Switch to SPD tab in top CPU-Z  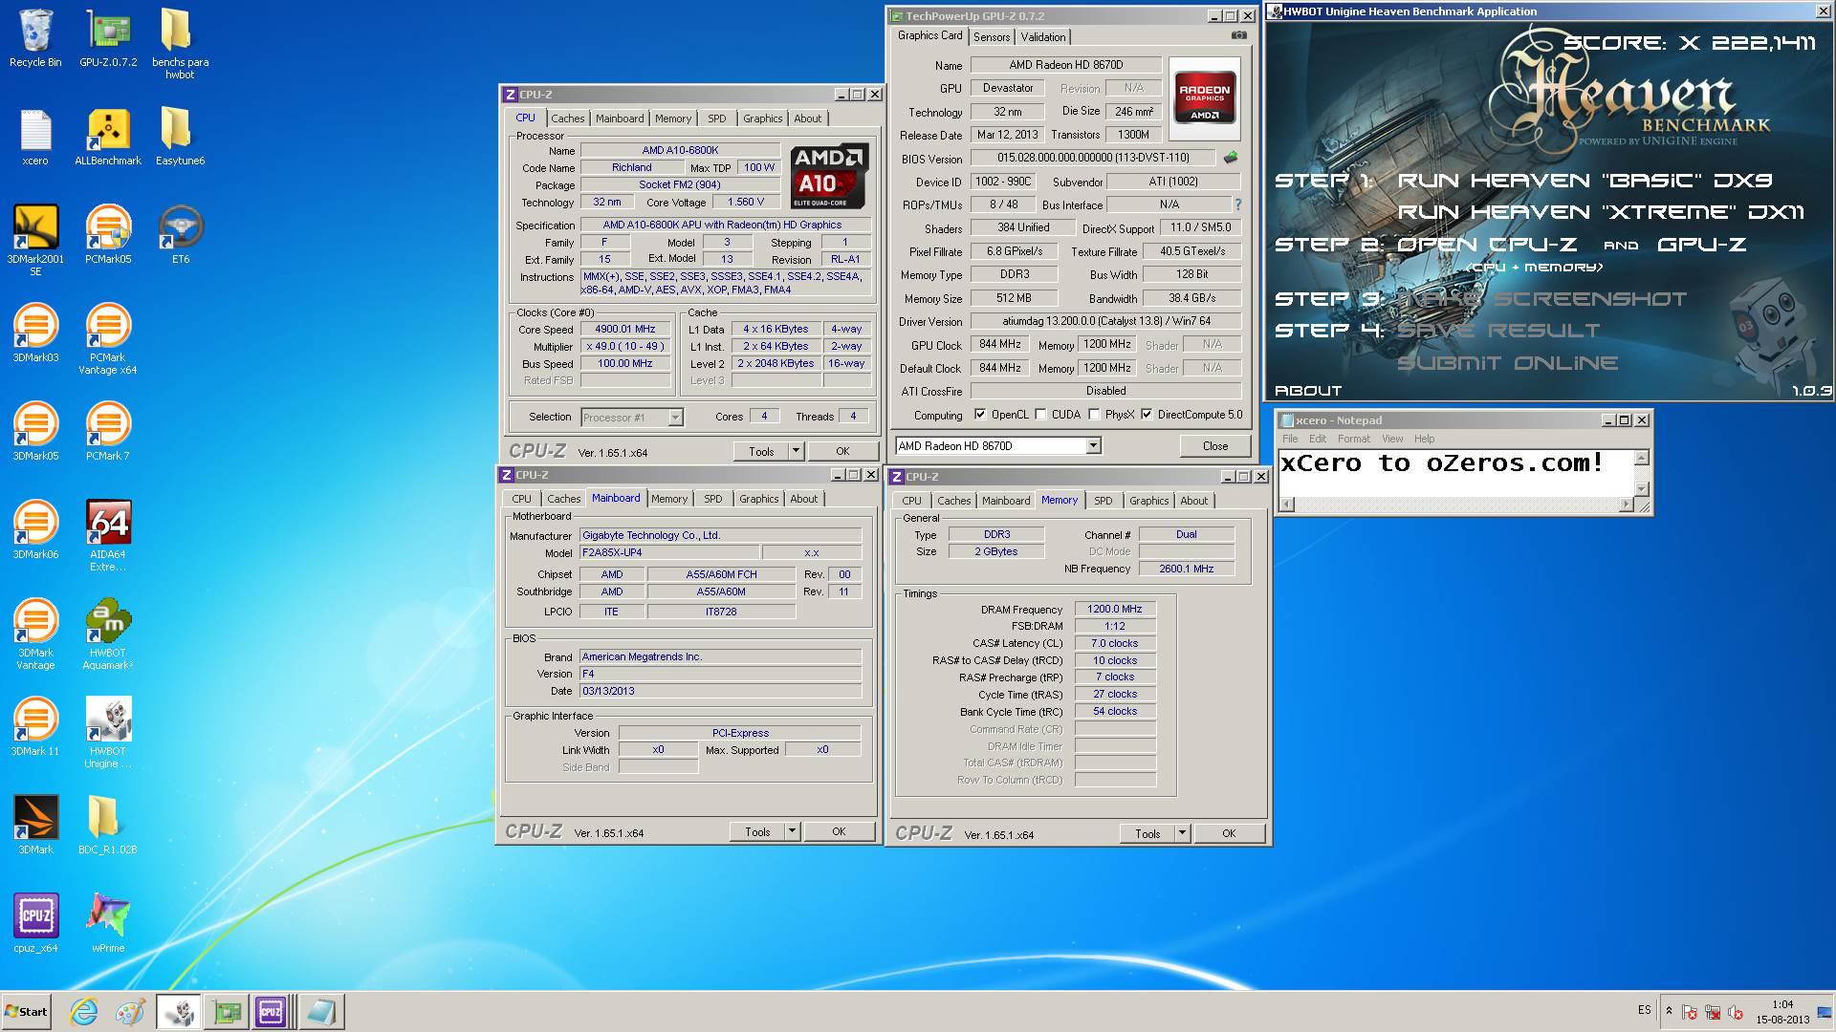pyautogui.click(x=716, y=118)
